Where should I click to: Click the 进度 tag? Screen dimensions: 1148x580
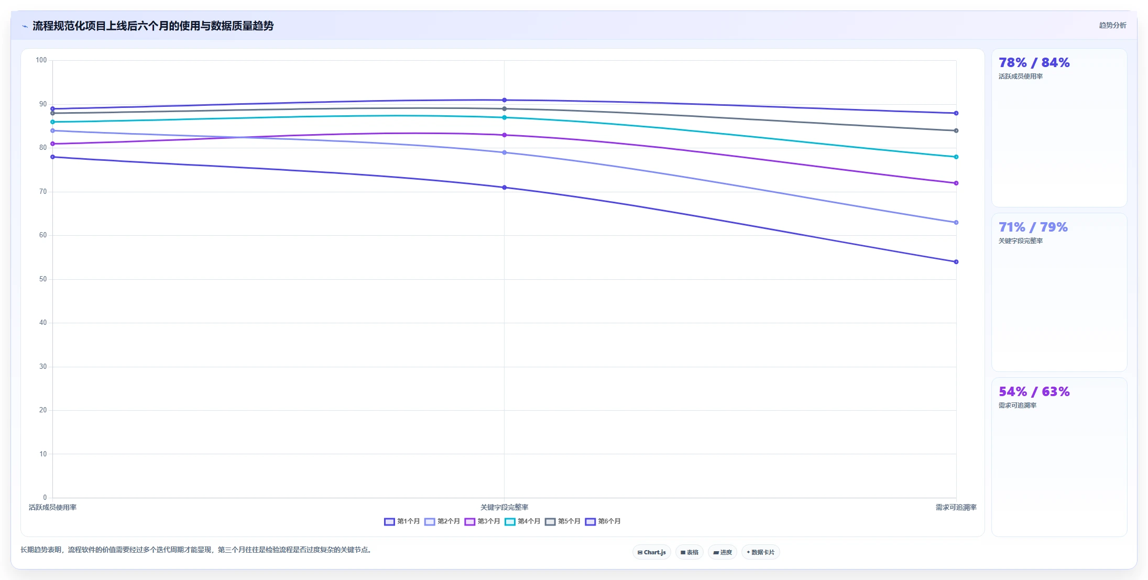click(723, 552)
